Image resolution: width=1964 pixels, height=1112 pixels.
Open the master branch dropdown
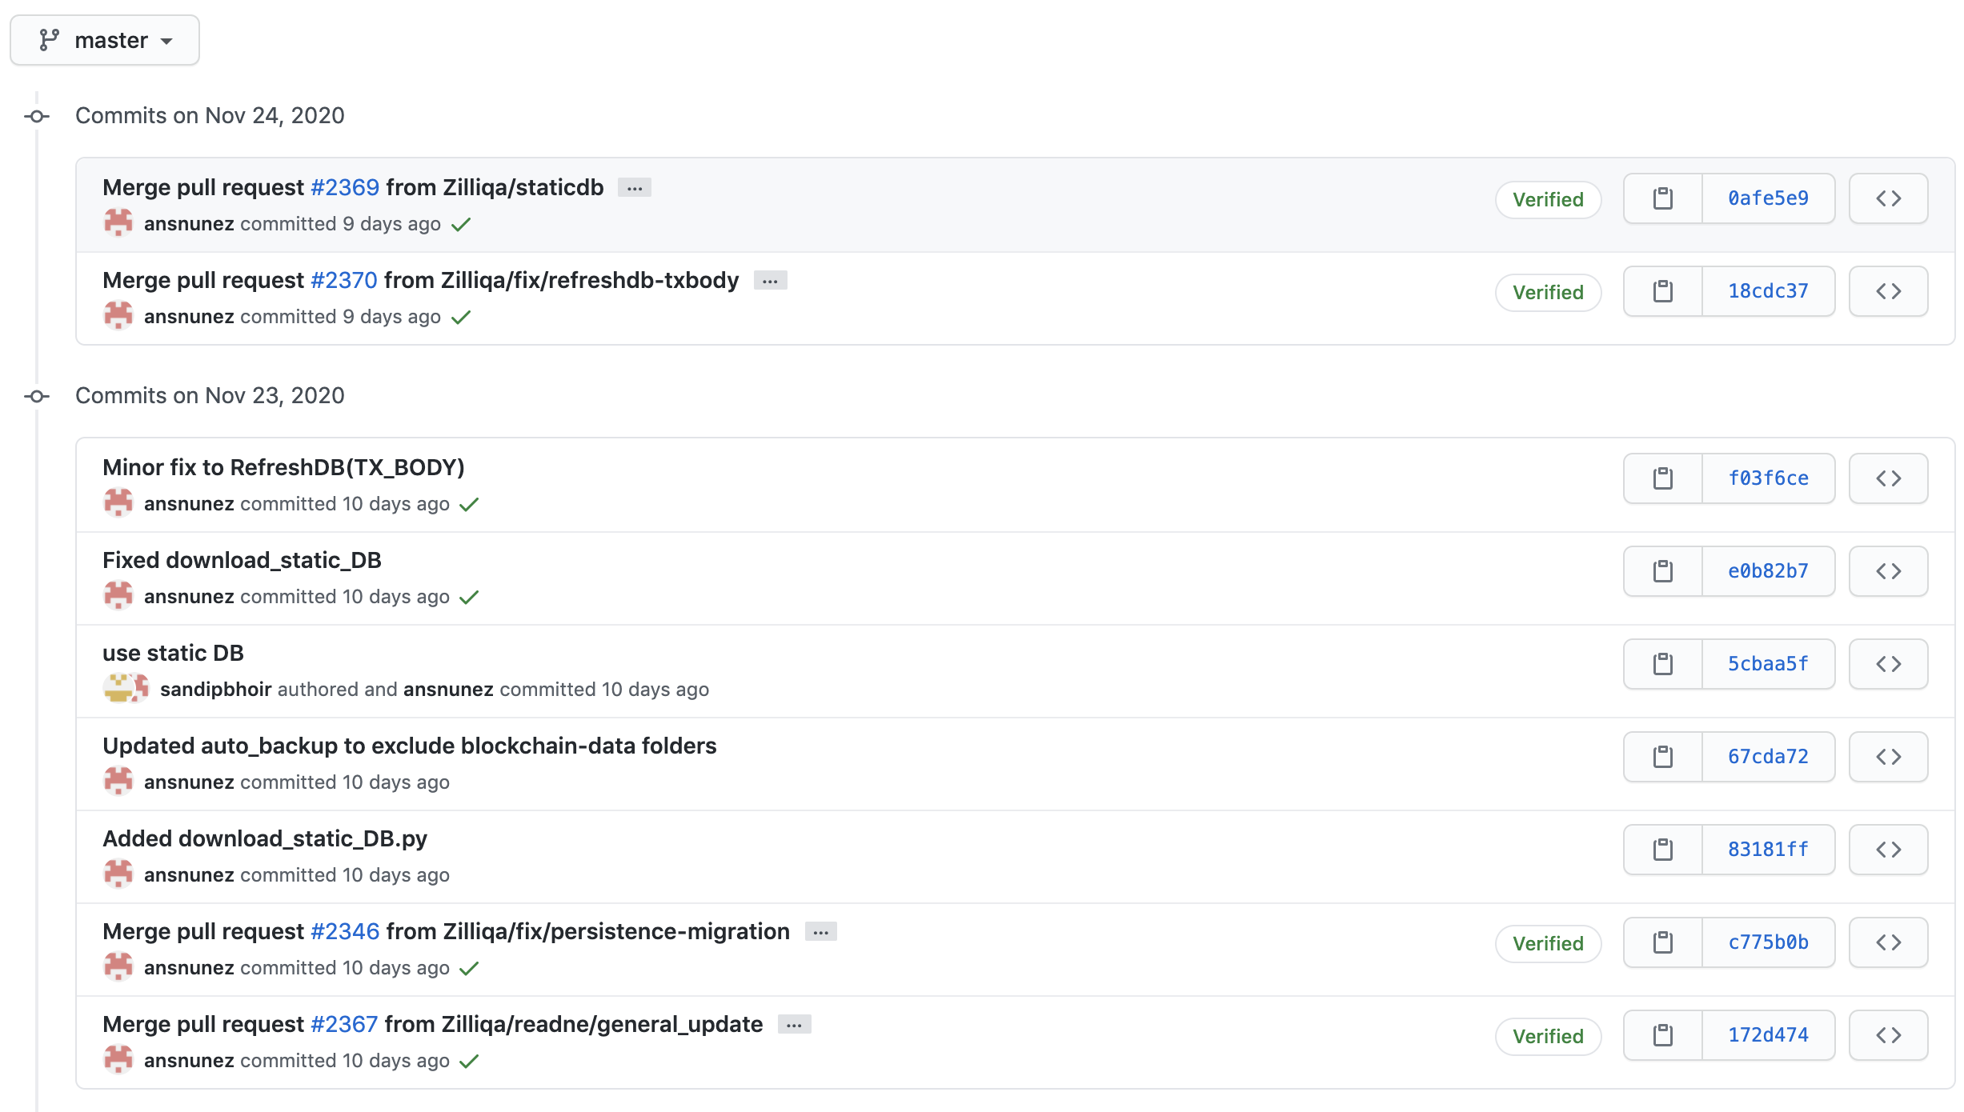(105, 40)
